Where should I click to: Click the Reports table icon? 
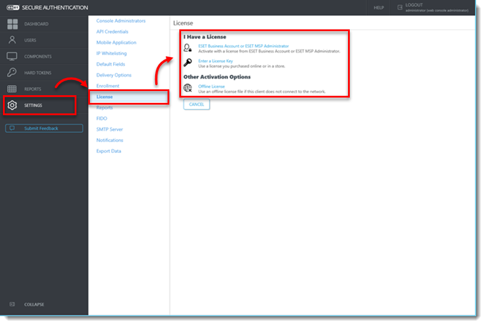coord(12,89)
